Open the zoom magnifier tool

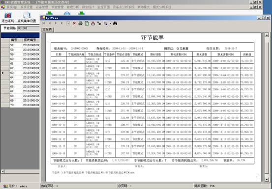(x=105, y=24)
